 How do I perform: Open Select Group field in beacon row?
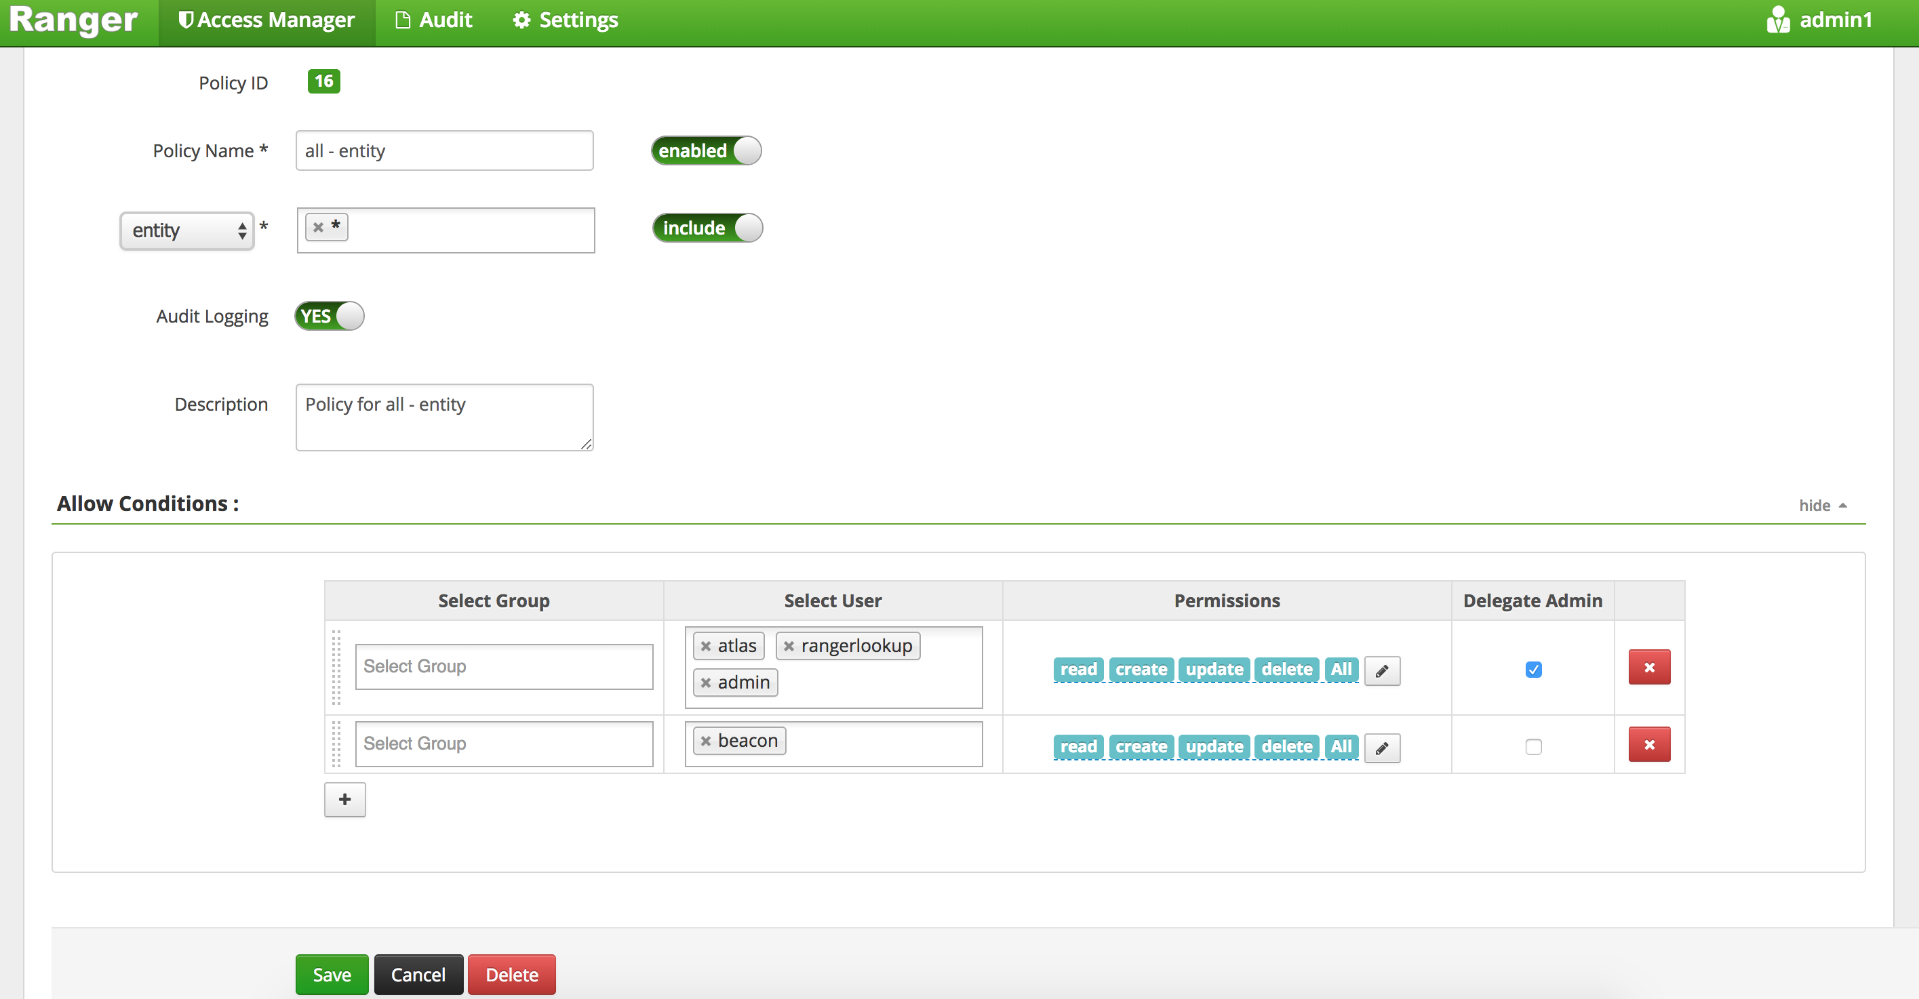505,743
